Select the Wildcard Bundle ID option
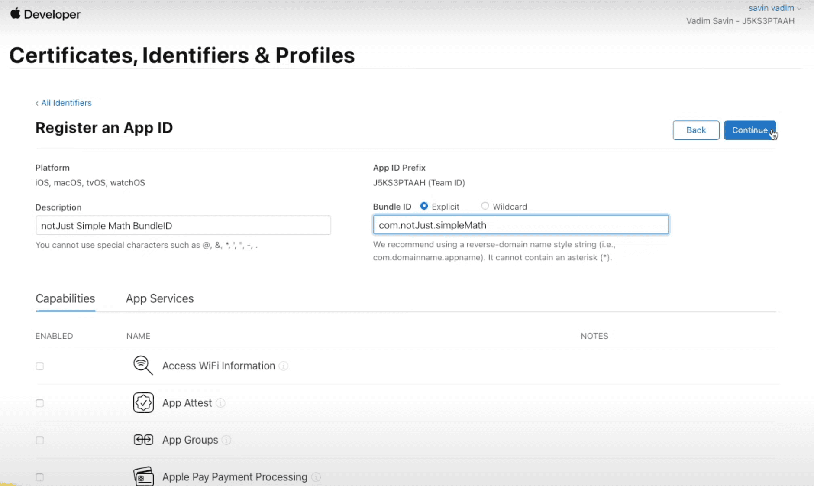The height and width of the screenshot is (486, 814). (x=485, y=206)
